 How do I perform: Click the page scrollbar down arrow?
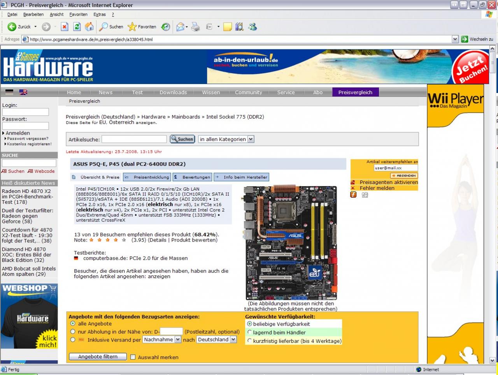coord(492,360)
